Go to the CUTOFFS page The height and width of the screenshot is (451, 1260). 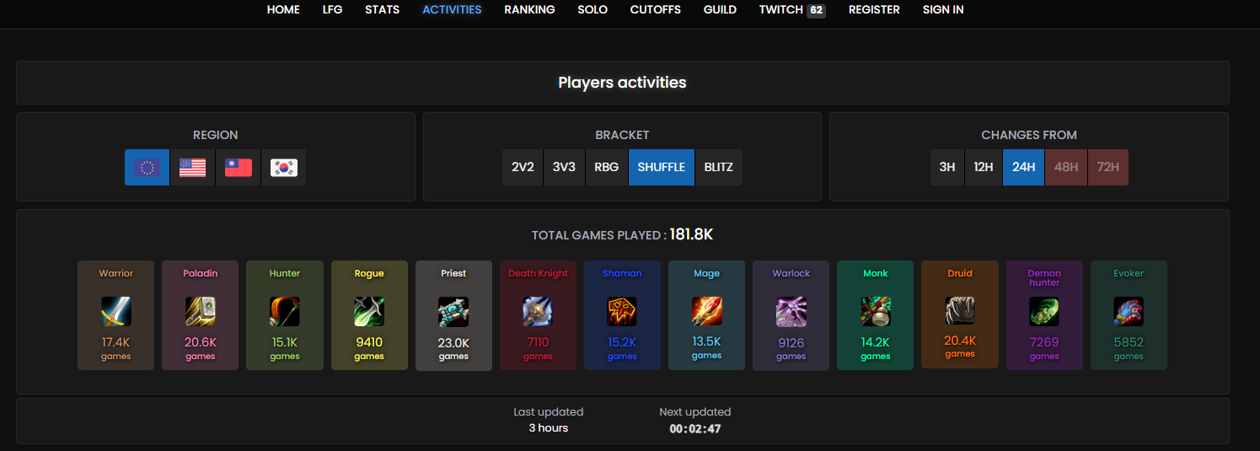(x=656, y=10)
